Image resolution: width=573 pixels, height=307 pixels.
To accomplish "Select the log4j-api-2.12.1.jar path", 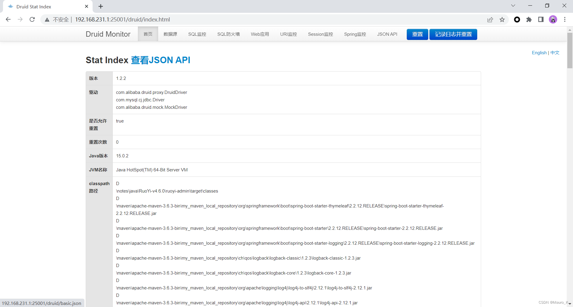I will pos(237,303).
